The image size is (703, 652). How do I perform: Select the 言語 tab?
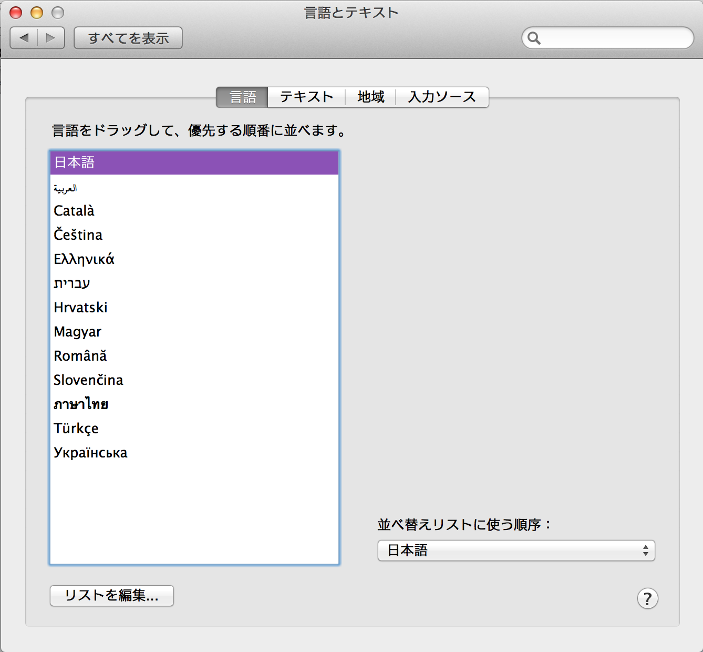click(x=243, y=97)
